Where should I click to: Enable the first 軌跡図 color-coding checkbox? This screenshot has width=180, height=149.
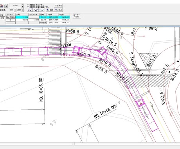(28, 5)
